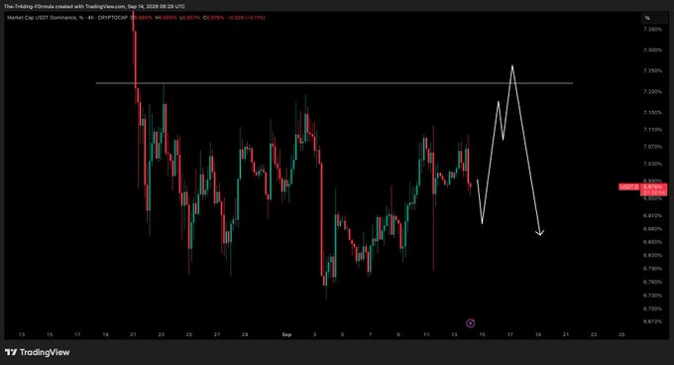Select the red USDT.D symbol label
The height and width of the screenshot is (365, 674).
[628, 187]
